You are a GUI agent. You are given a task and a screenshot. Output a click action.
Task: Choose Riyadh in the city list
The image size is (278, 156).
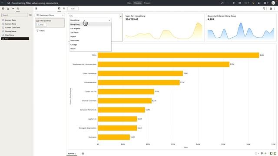90,36
